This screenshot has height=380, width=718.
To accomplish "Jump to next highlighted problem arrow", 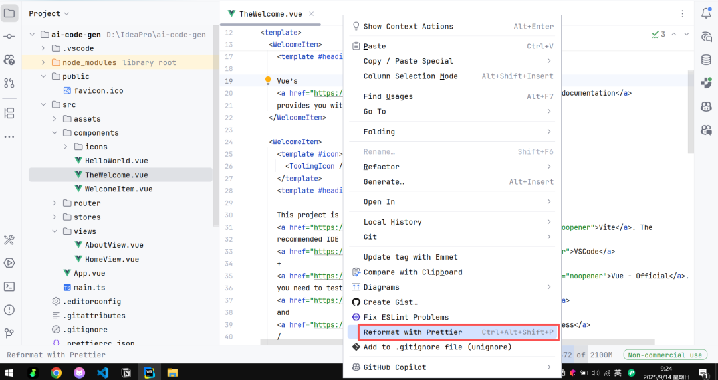I will tap(686, 34).
